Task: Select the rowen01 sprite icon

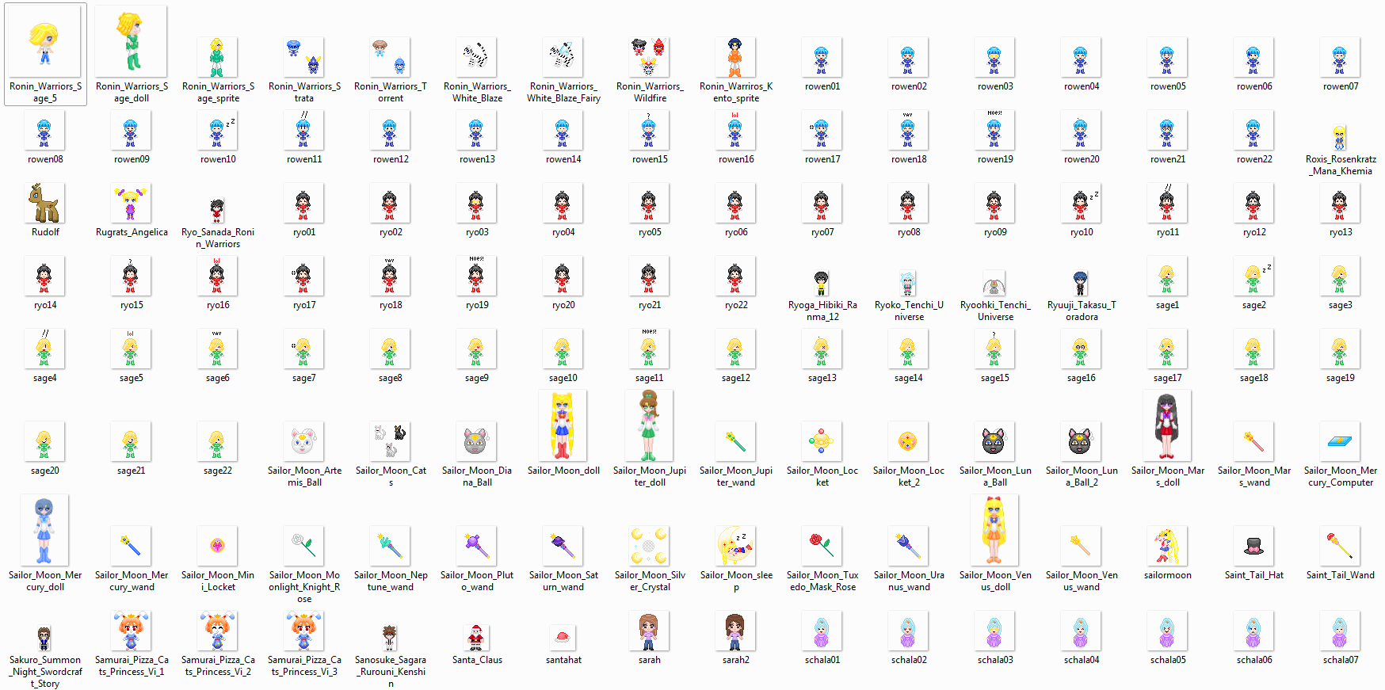Action: click(x=822, y=57)
